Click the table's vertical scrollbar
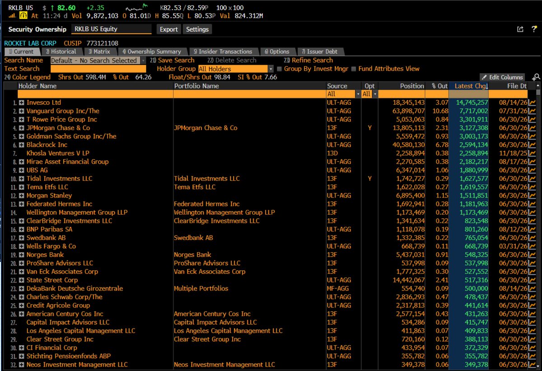 click(538, 226)
